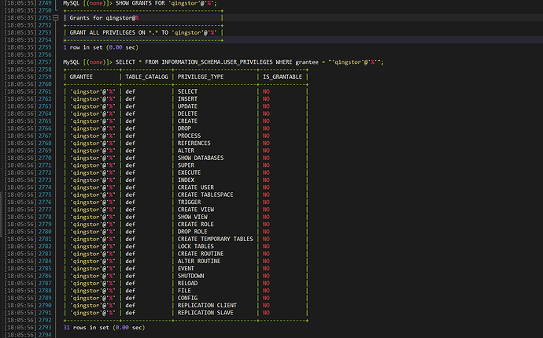Click the "Grants for qingstor@%" header
The height and width of the screenshot is (338, 543).
click(104, 17)
